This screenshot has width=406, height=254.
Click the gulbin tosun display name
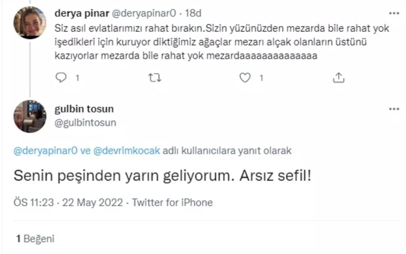pos(84,109)
